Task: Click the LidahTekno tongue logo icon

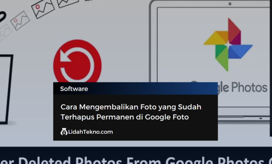Action: [x=64, y=132]
